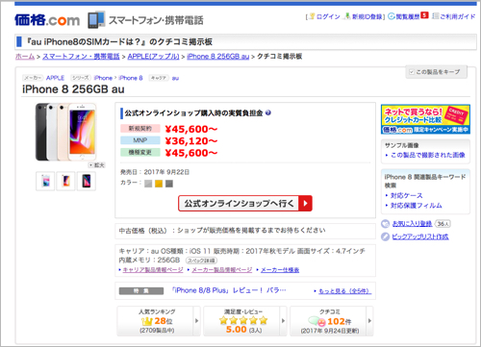Expand the 満足度・レビュー panel arrow
Screen dimensions: 481x347
283,321
